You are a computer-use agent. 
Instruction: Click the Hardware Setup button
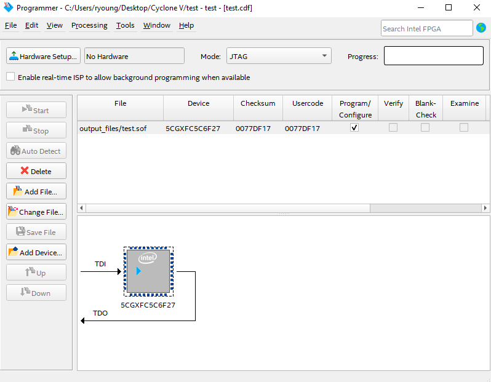pos(43,56)
